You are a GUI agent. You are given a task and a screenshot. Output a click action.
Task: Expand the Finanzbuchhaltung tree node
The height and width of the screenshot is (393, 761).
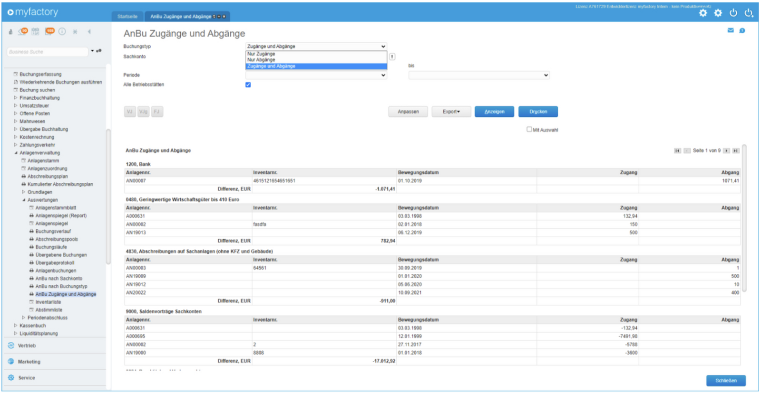pos(16,98)
